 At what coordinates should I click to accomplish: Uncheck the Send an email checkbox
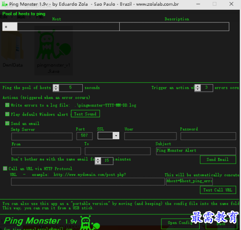[7, 123]
